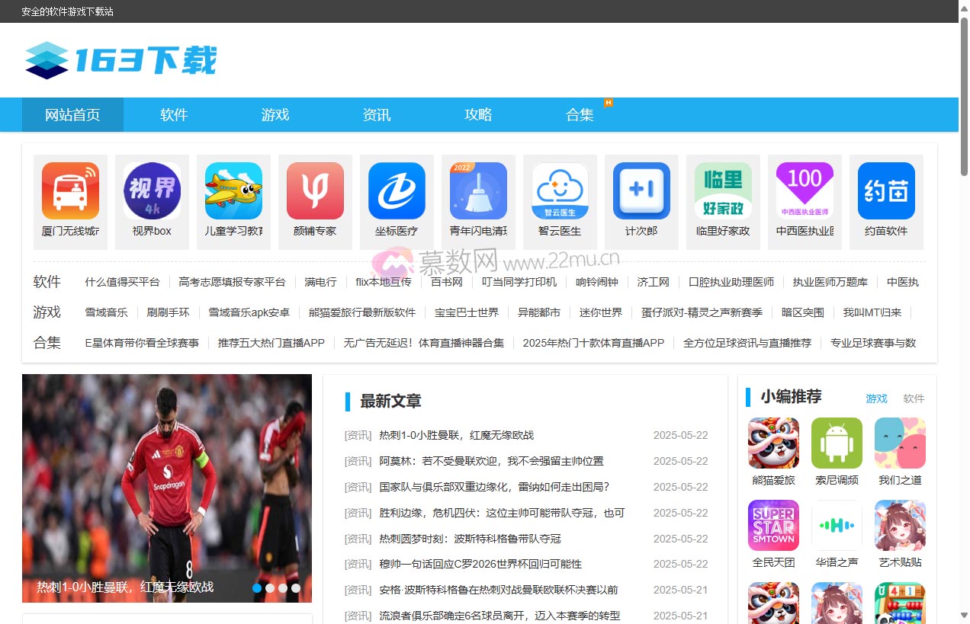Image resolution: width=970 pixels, height=624 pixels.
Task: Open the 满电行 software link
Action: pos(320,281)
